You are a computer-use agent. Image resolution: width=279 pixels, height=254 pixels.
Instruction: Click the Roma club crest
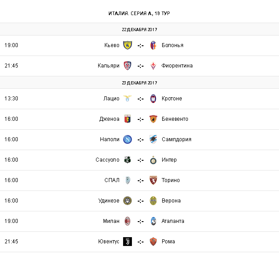(153, 241)
